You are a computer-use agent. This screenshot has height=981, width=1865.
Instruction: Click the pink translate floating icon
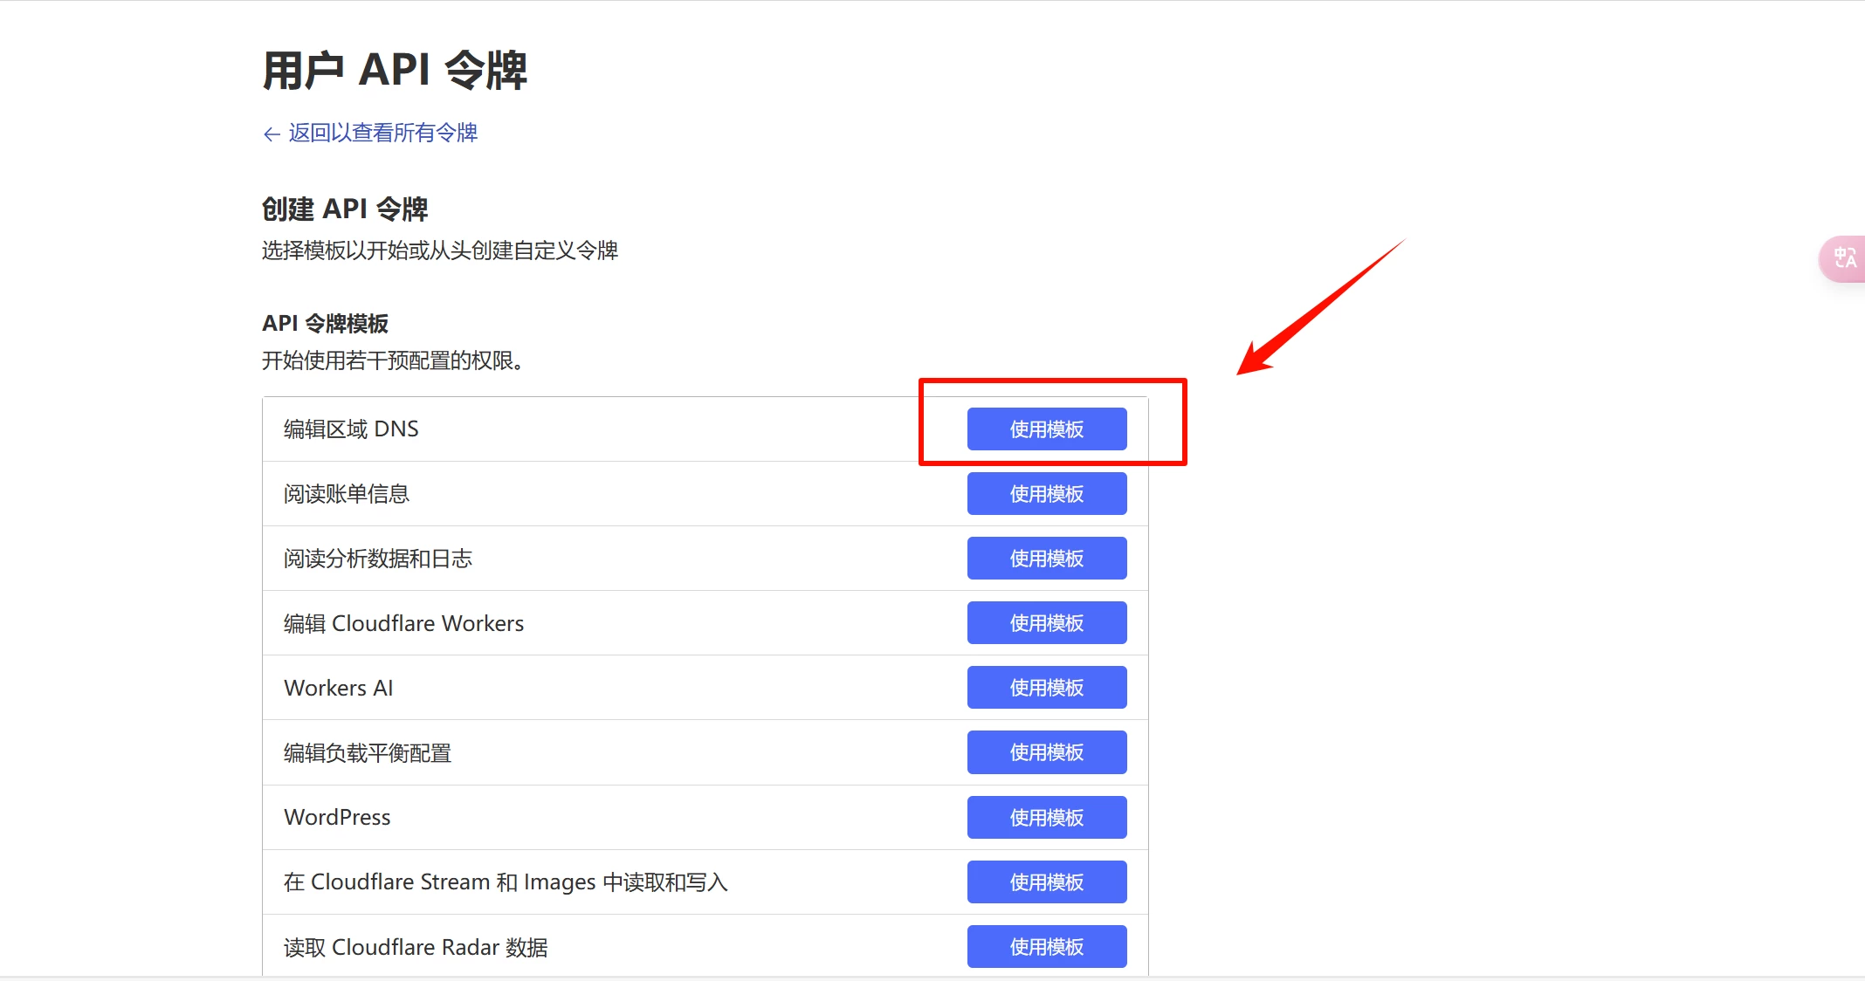[1844, 258]
